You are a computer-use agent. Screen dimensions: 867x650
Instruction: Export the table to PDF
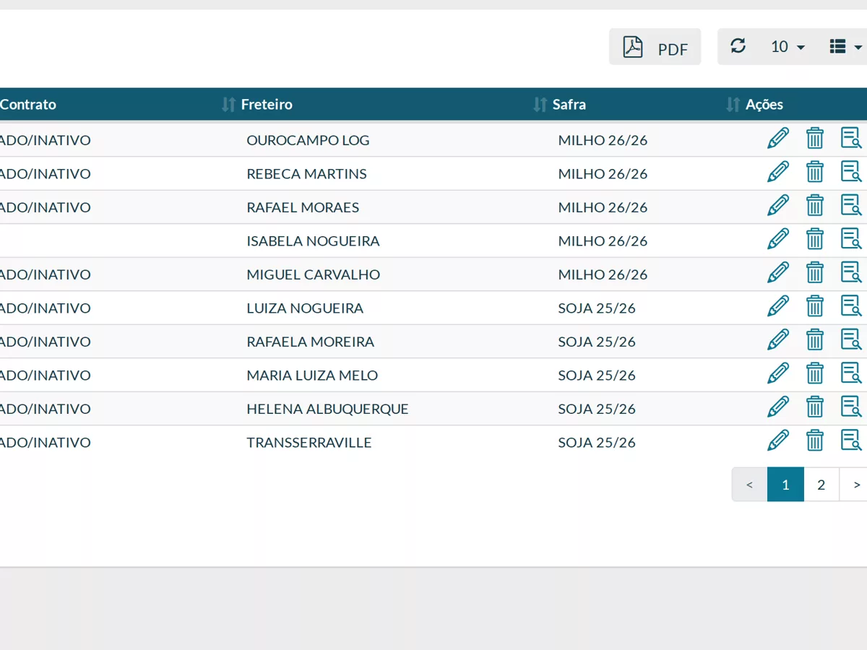click(x=655, y=47)
